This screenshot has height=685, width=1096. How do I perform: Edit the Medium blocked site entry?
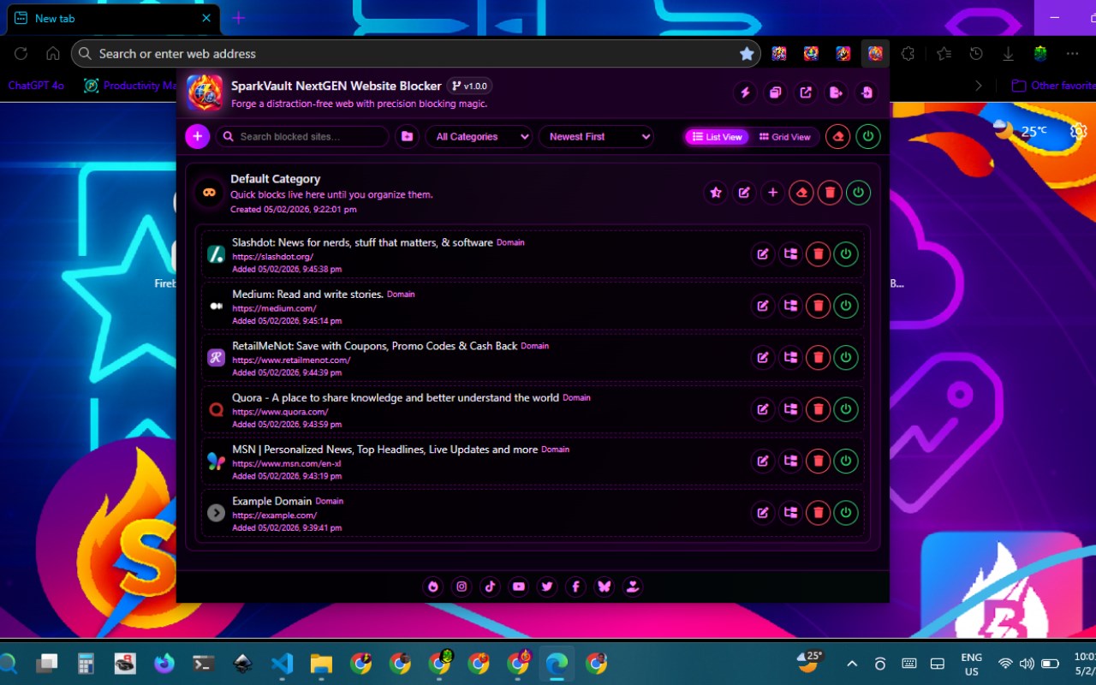click(x=762, y=306)
